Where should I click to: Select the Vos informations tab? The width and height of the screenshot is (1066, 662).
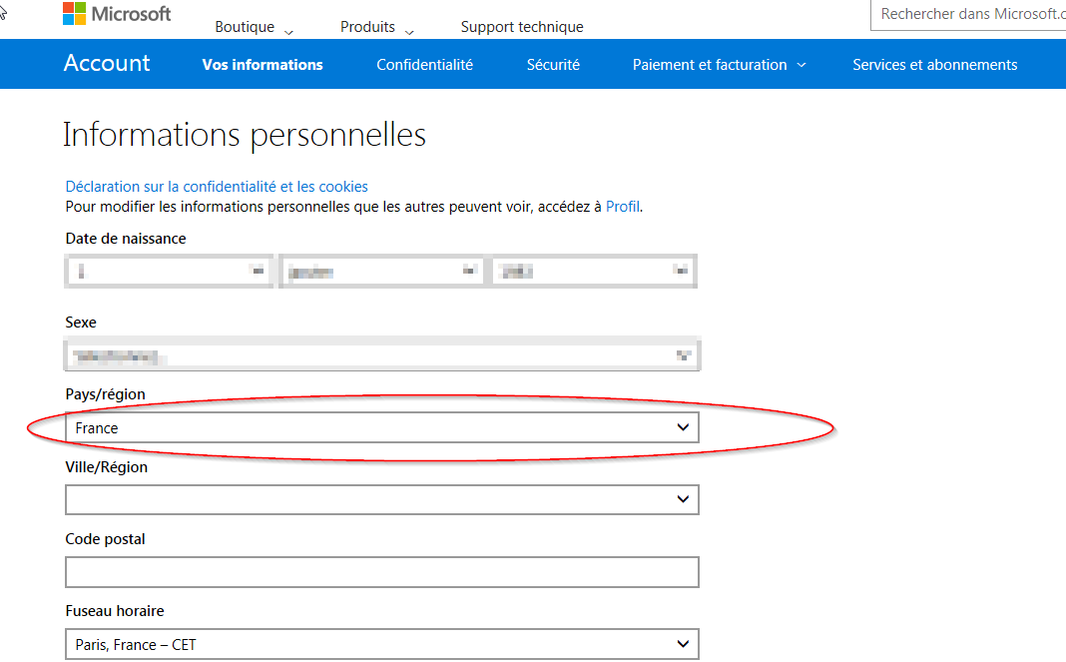[263, 65]
